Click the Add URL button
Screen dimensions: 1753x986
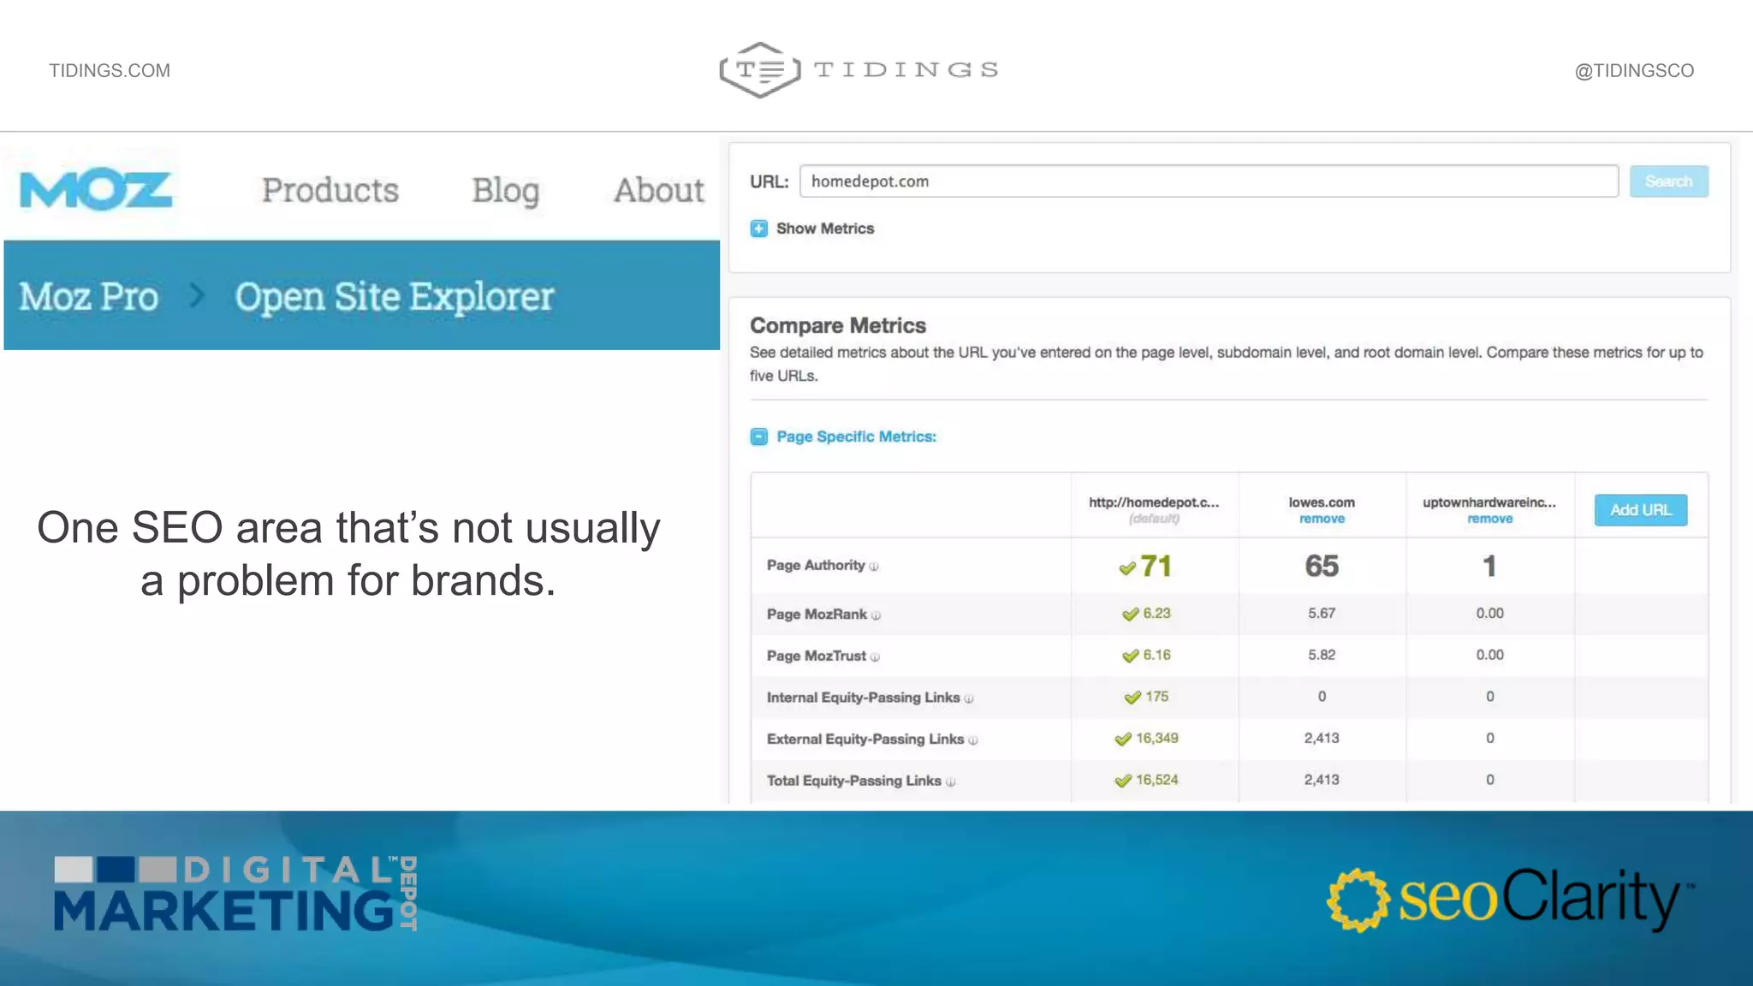pos(1640,510)
